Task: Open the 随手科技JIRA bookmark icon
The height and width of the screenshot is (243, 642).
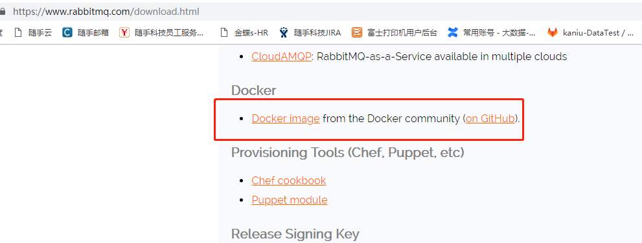Action: [x=284, y=33]
